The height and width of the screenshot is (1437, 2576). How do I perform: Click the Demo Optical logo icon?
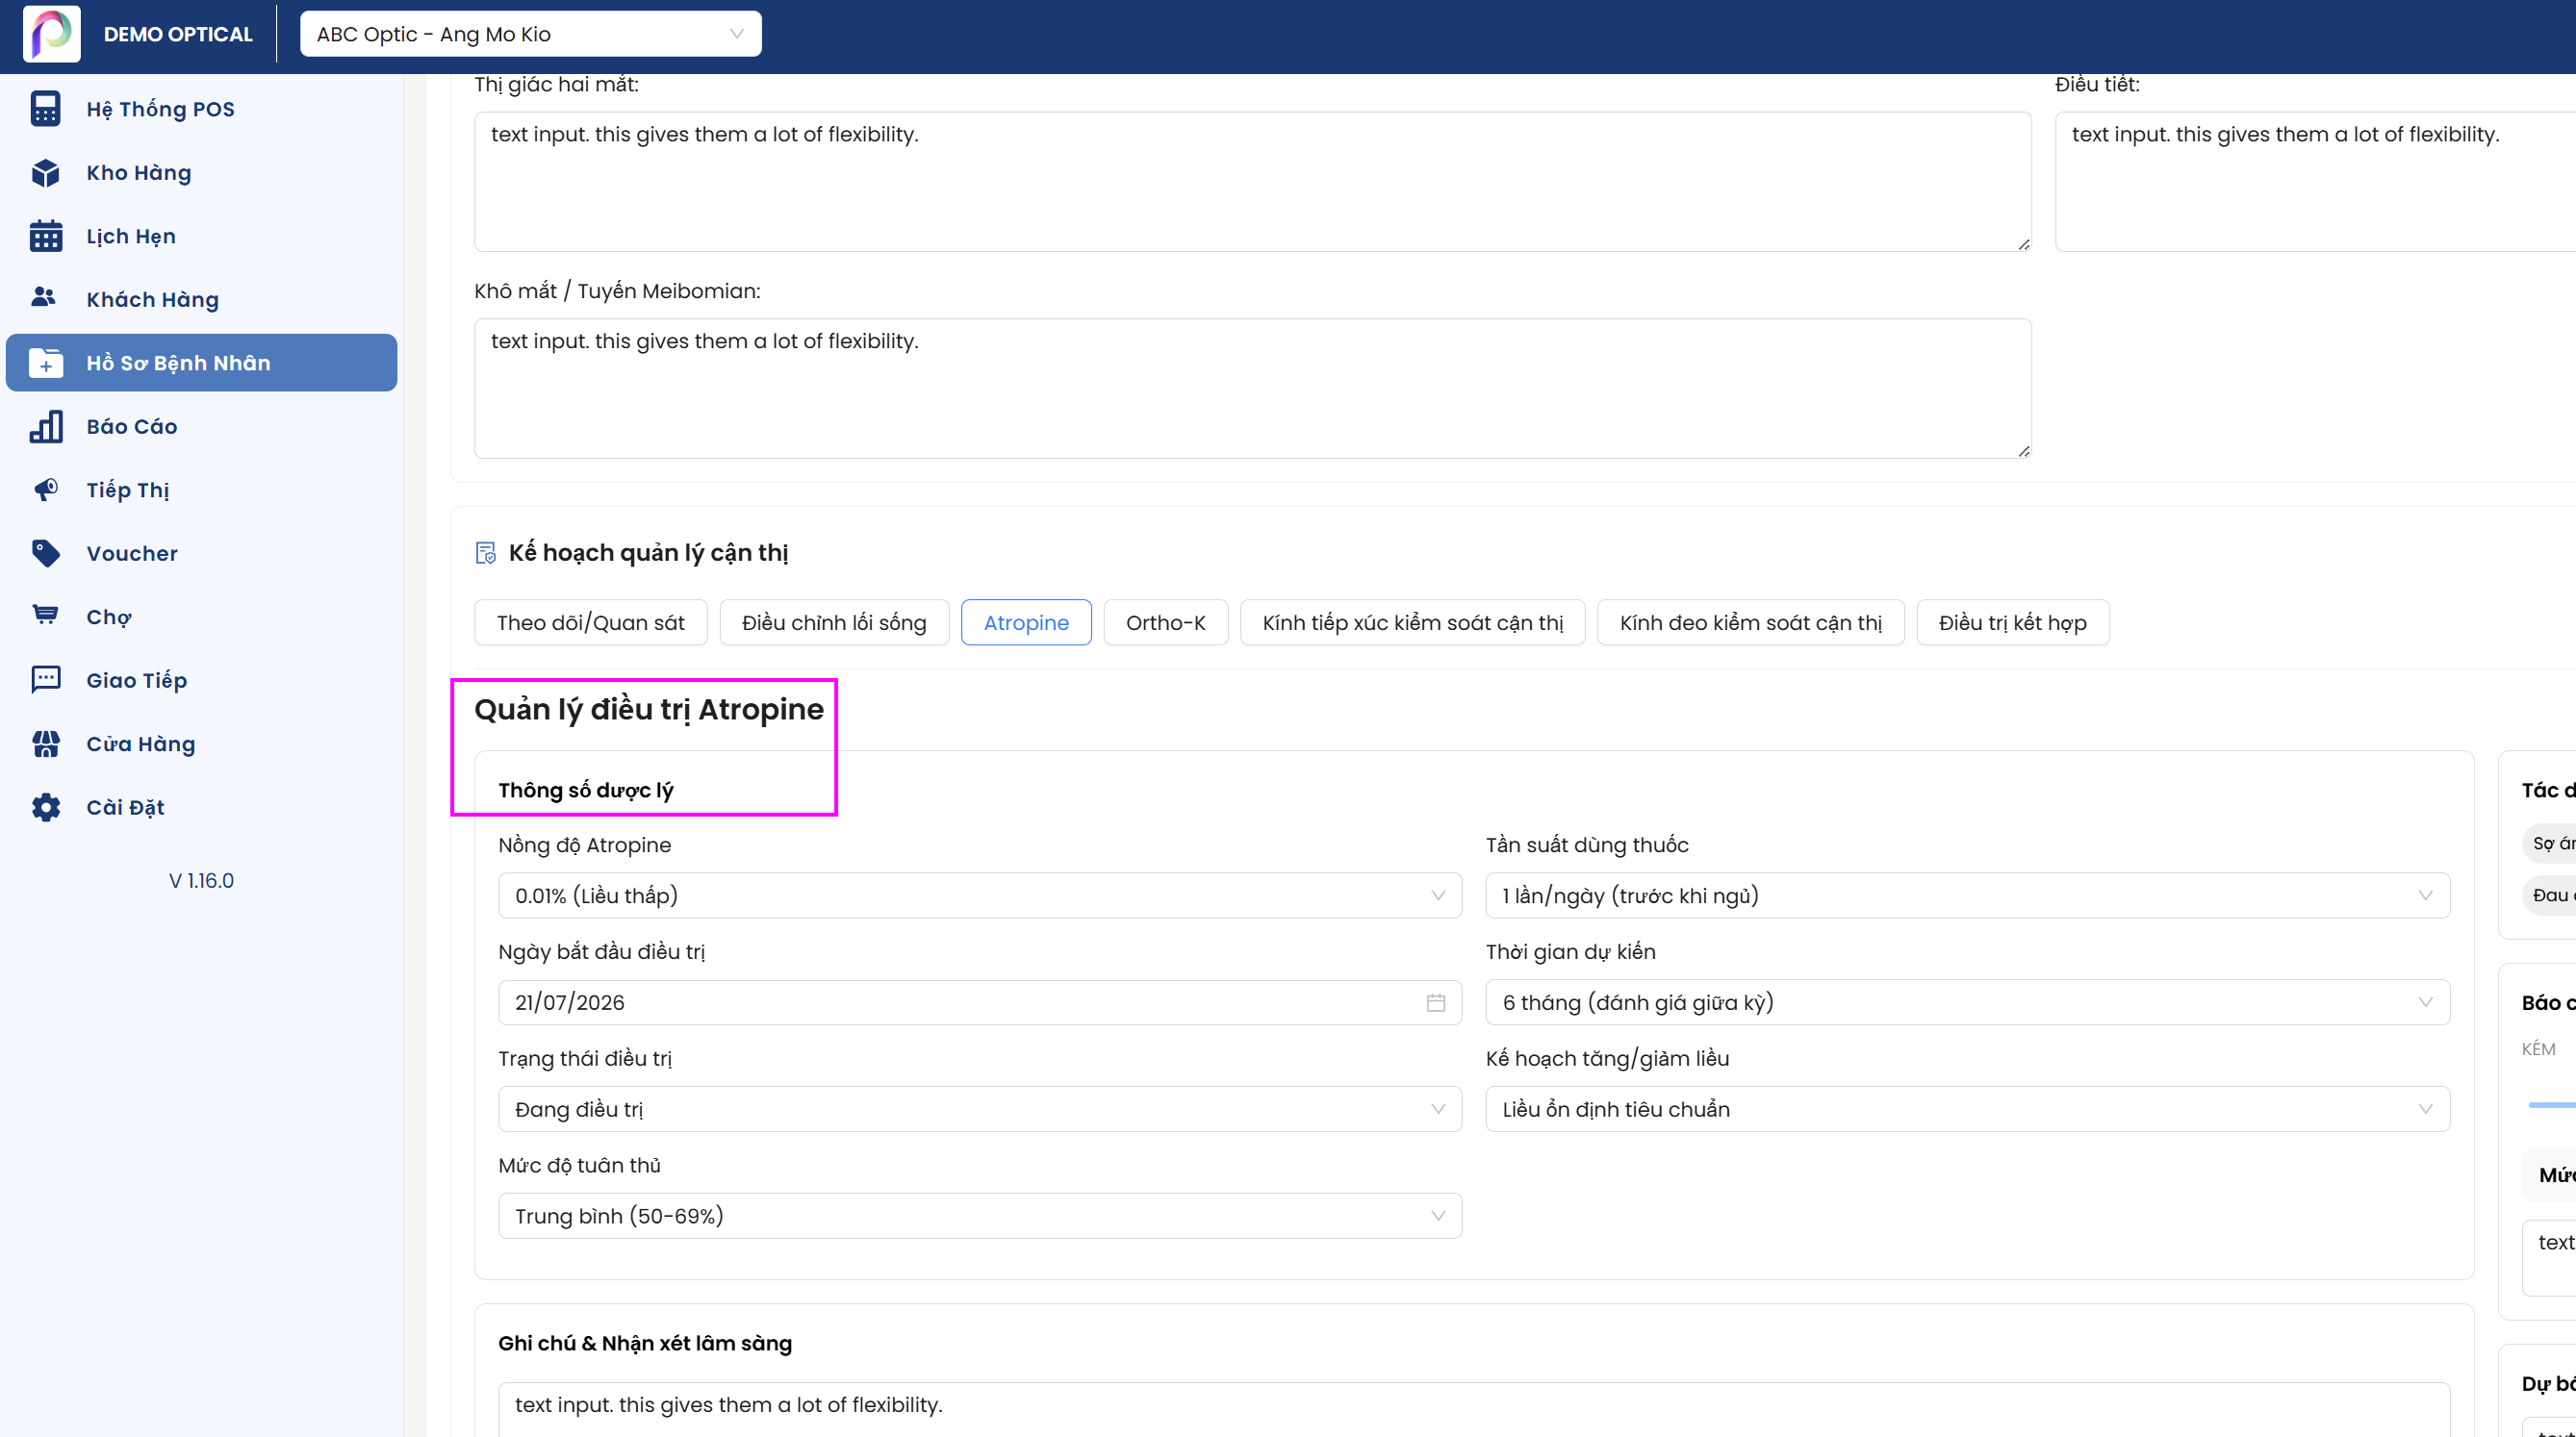tap(52, 34)
